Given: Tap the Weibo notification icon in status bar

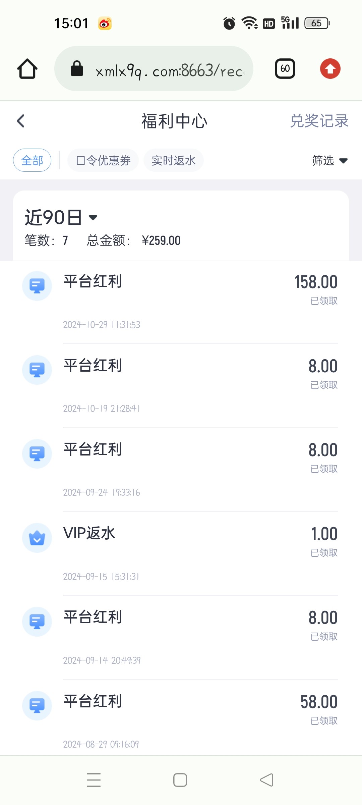Looking at the screenshot, I should click(x=105, y=23).
